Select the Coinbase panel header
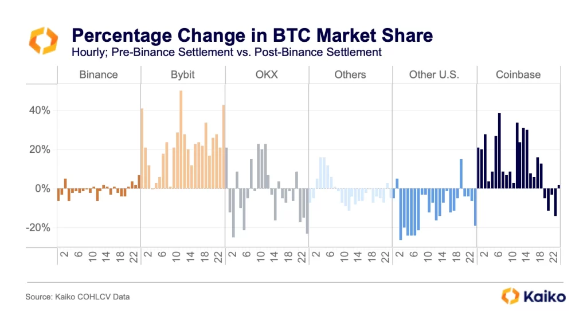 click(x=519, y=74)
